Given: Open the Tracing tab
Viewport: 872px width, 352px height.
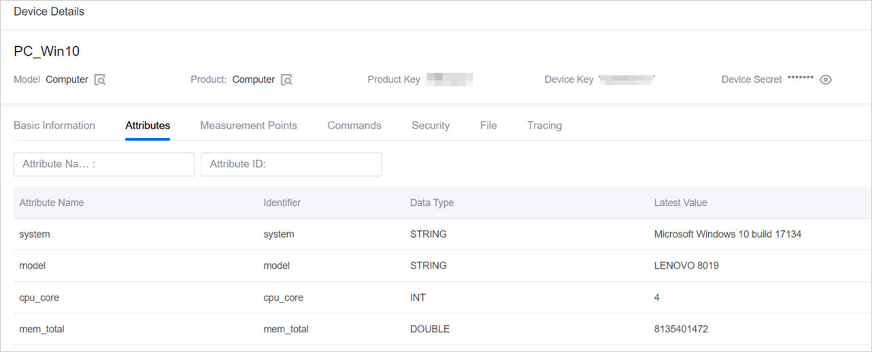Looking at the screenshot, I should point(544,126).
